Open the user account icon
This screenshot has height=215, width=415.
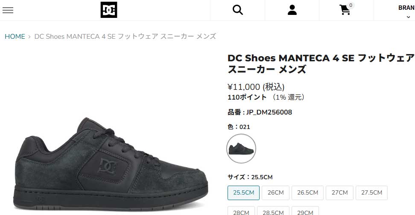tap(292, 10)
